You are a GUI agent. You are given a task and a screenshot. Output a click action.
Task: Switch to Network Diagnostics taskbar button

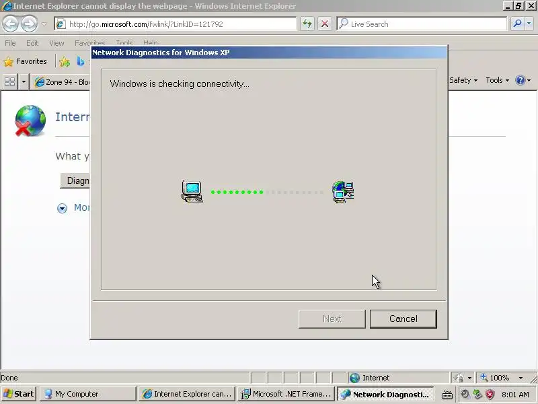click(x=385, y=395)
